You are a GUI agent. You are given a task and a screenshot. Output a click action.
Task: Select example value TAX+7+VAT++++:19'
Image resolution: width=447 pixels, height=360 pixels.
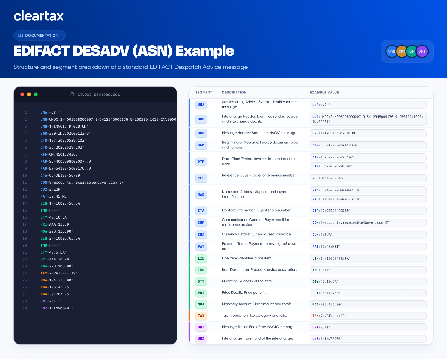coord(368,316)
